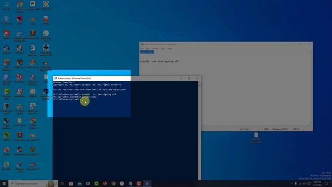Click the Copyright Microsoft Corporation line in PowerShell
This screenshot has height=187, width=332.
[x=87, y=85]
